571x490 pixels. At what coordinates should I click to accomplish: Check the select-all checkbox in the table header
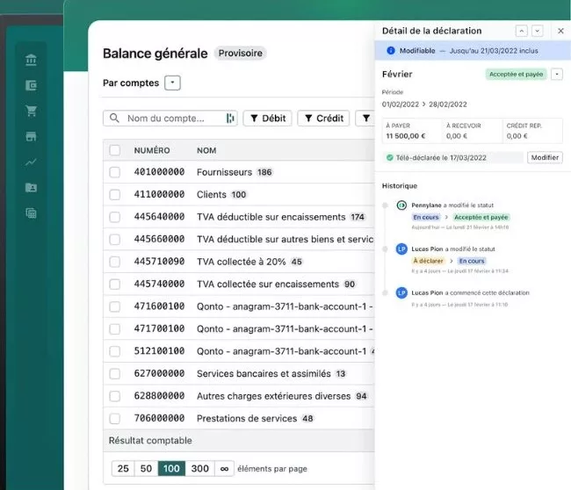point(114,150)
